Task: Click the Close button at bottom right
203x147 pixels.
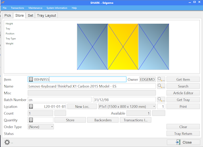Action: tap(184, 142)
